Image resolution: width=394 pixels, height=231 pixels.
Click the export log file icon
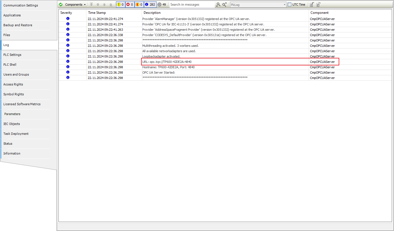(312, 5)
